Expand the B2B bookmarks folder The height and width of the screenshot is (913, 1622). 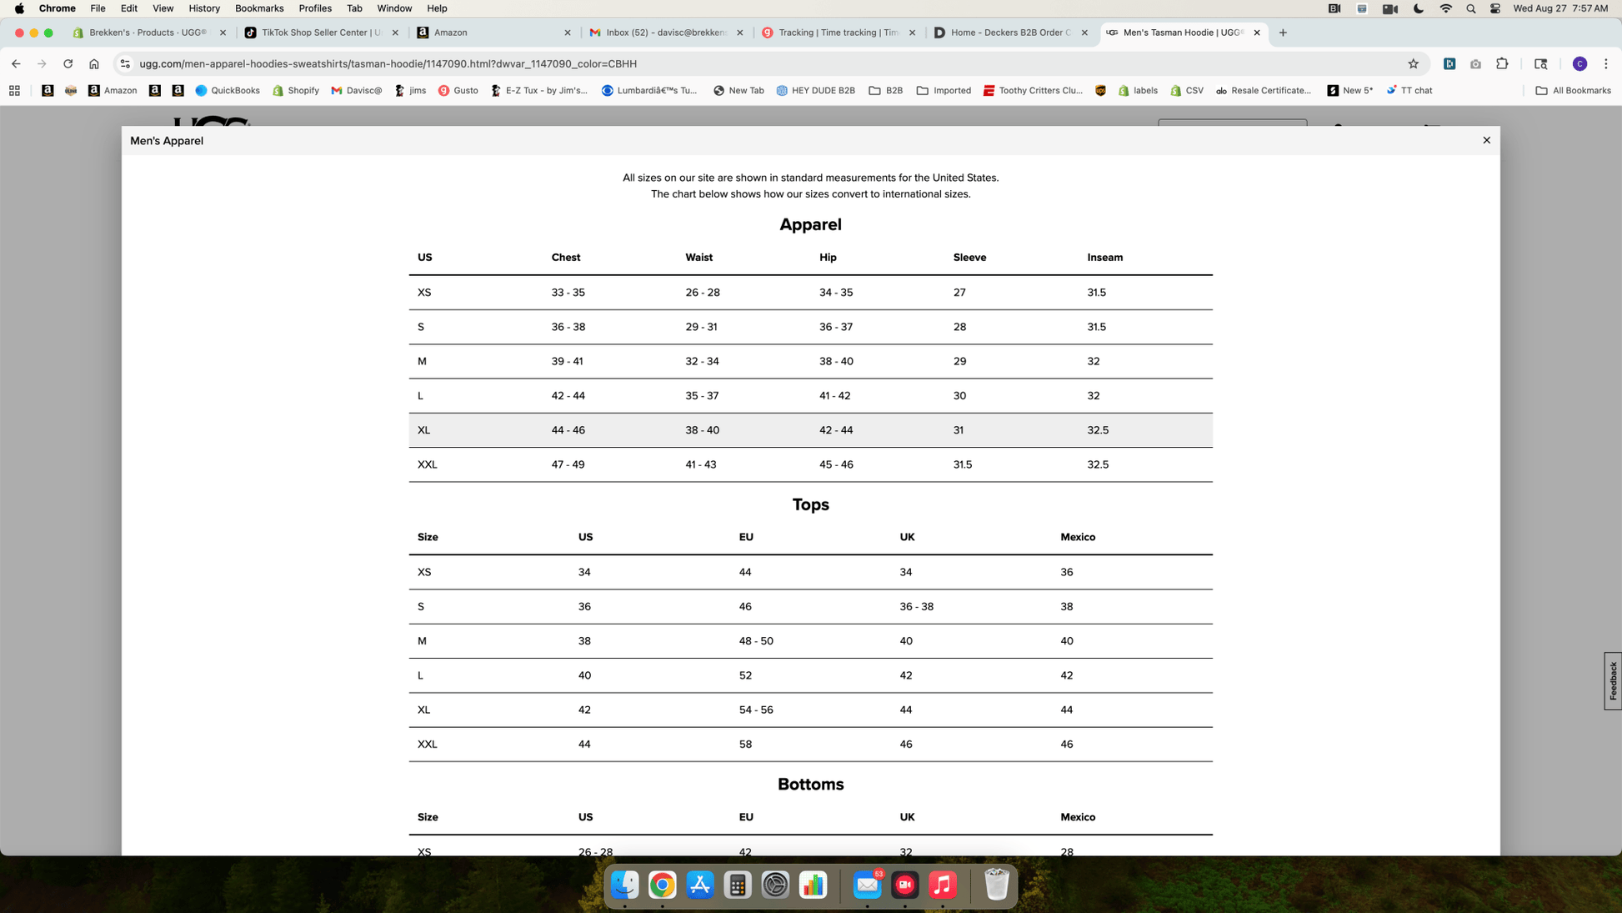[x=886, y=90]
